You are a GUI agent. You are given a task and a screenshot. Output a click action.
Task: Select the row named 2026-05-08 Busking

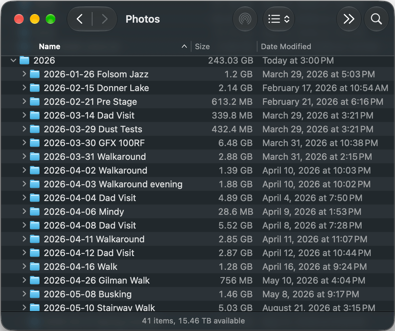(197, 294)
